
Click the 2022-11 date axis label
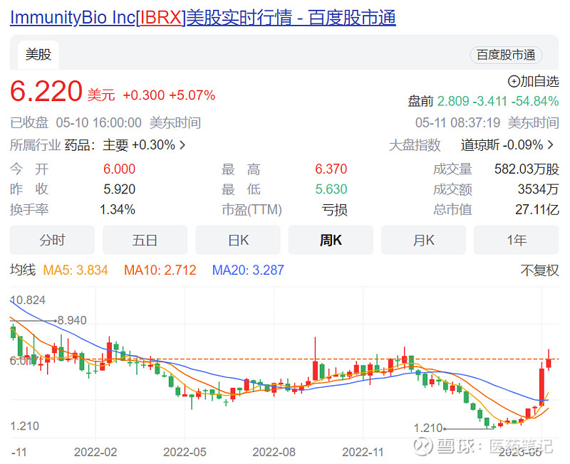[x=363, y=452]
